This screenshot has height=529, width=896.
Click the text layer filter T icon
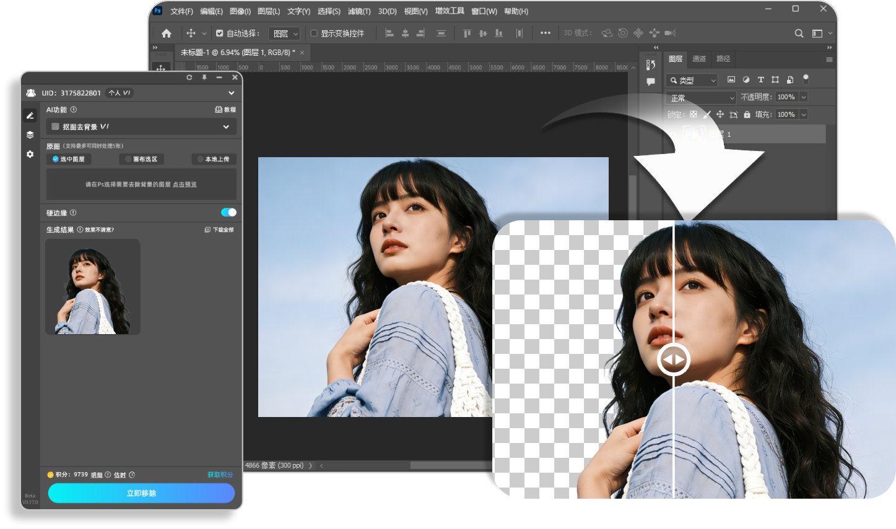760,80
